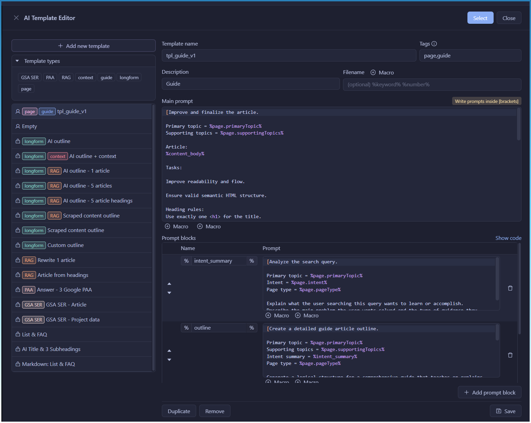This screenshot has width=531, height=423.
Task: Delete the intent_summary prompt block
Action: [510, 288]
